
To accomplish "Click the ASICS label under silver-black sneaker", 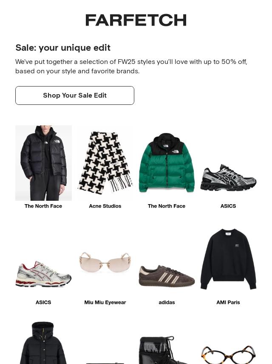I will pos(228,206).
